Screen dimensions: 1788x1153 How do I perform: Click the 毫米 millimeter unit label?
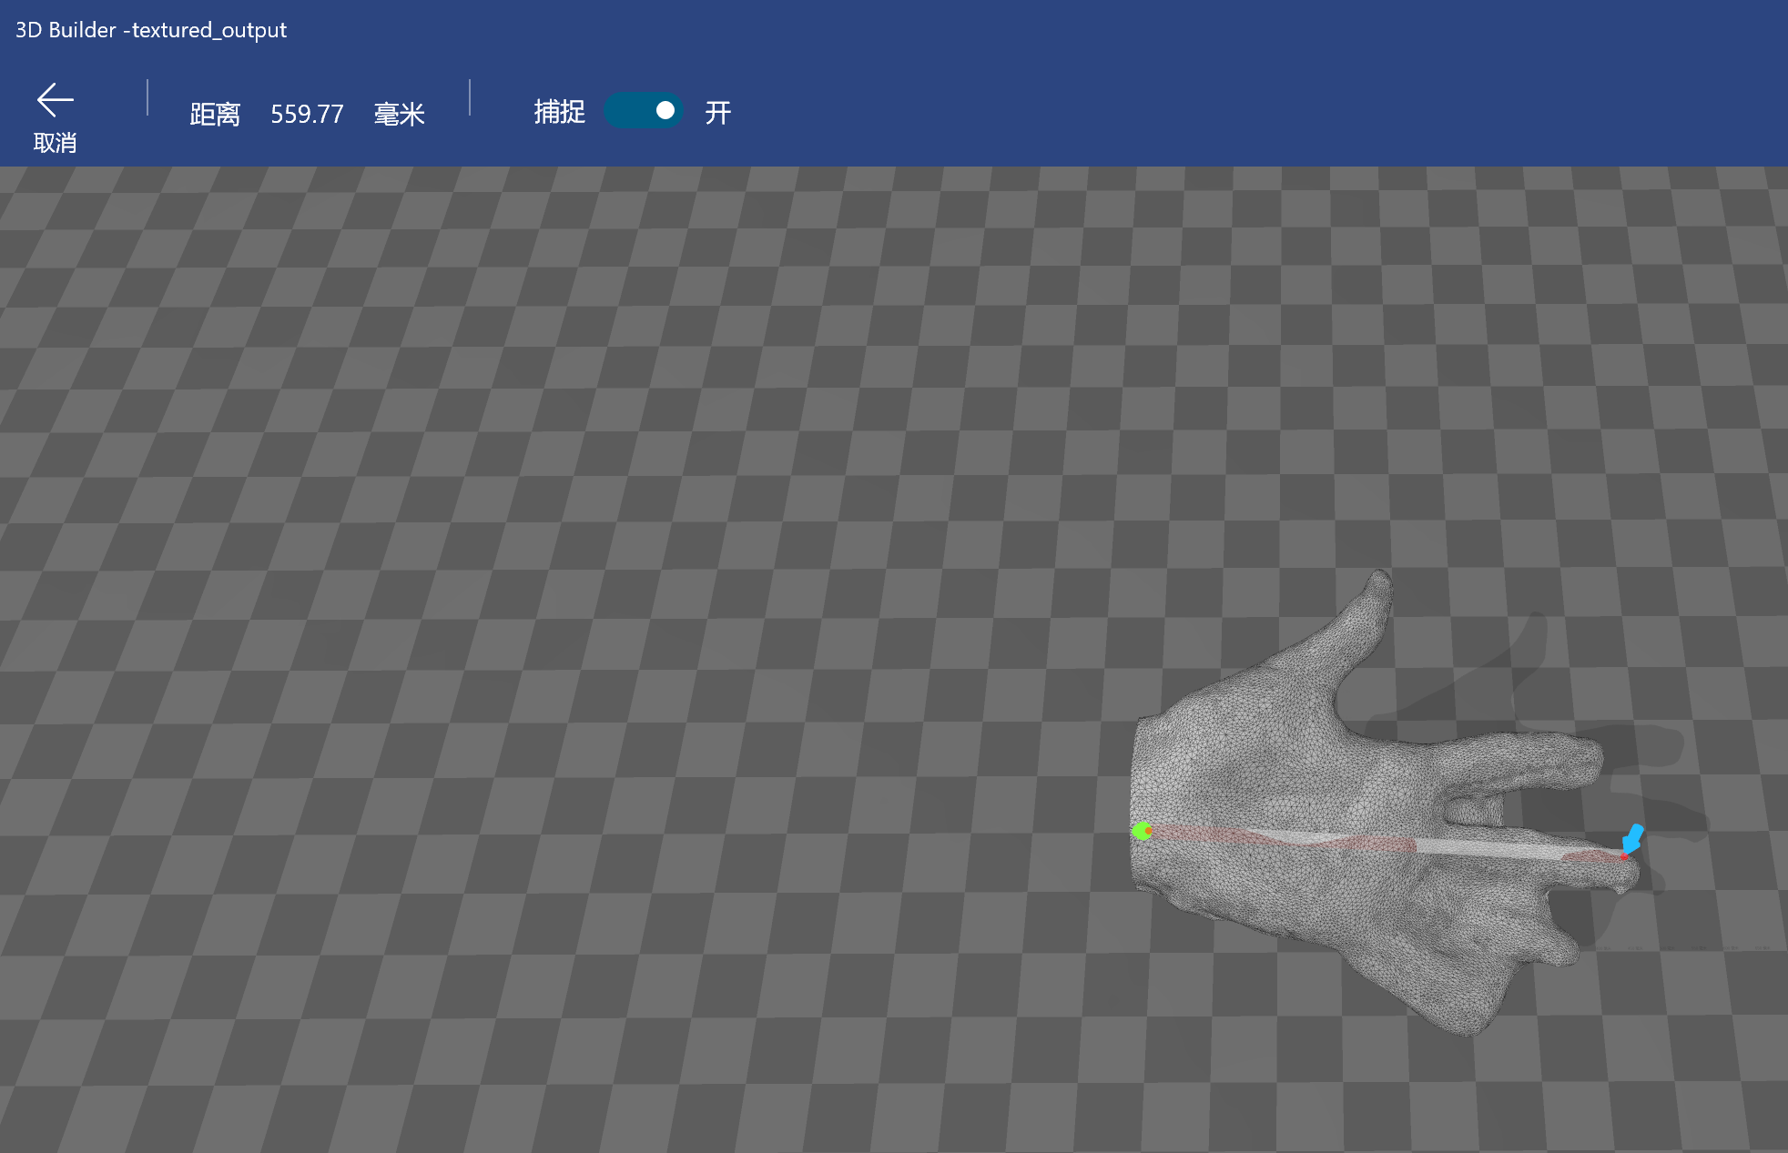coord(399,115)
